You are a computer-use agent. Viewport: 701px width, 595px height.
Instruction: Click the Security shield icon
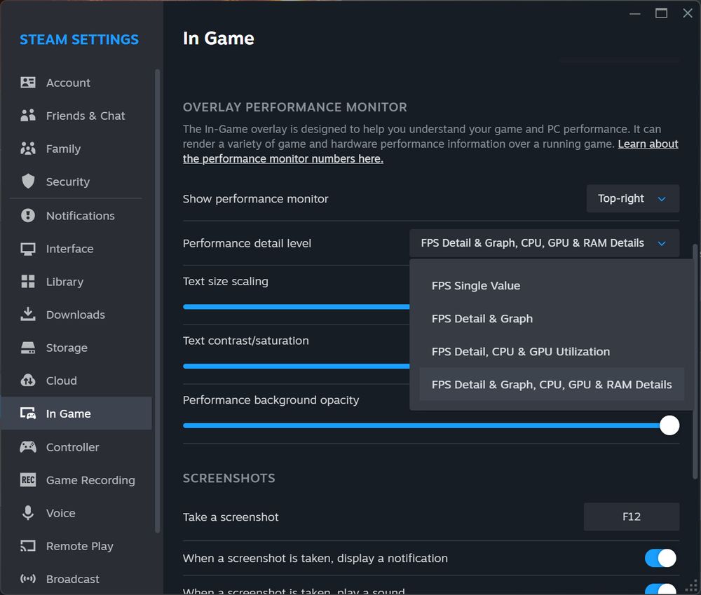tap(28, 182)
